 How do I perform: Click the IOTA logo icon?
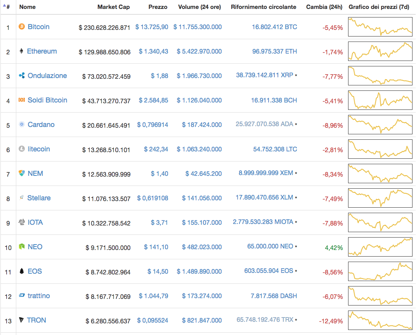tap(22, 222)
